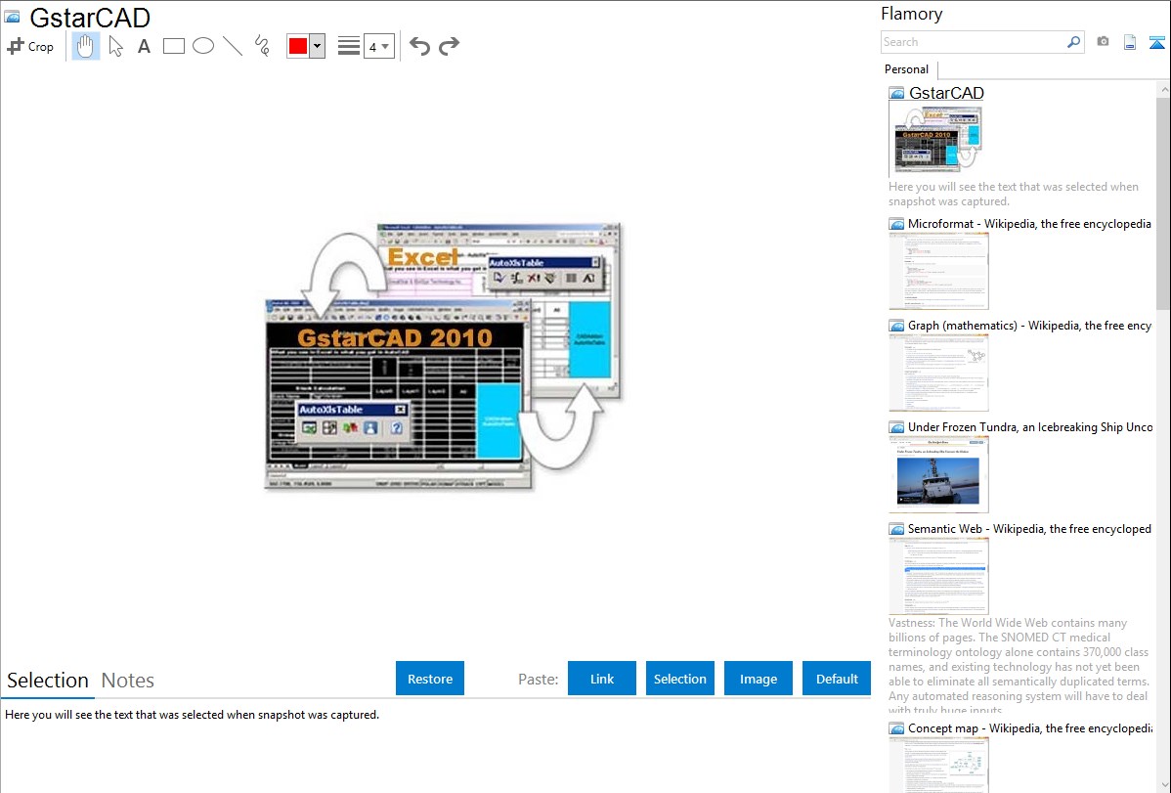Select the Microformat Wikipedia thumbnail

coord(938,271)
